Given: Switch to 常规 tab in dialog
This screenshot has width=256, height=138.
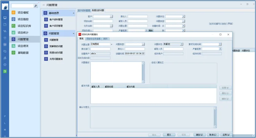Looking at the screenshot, I should [81, 39].
